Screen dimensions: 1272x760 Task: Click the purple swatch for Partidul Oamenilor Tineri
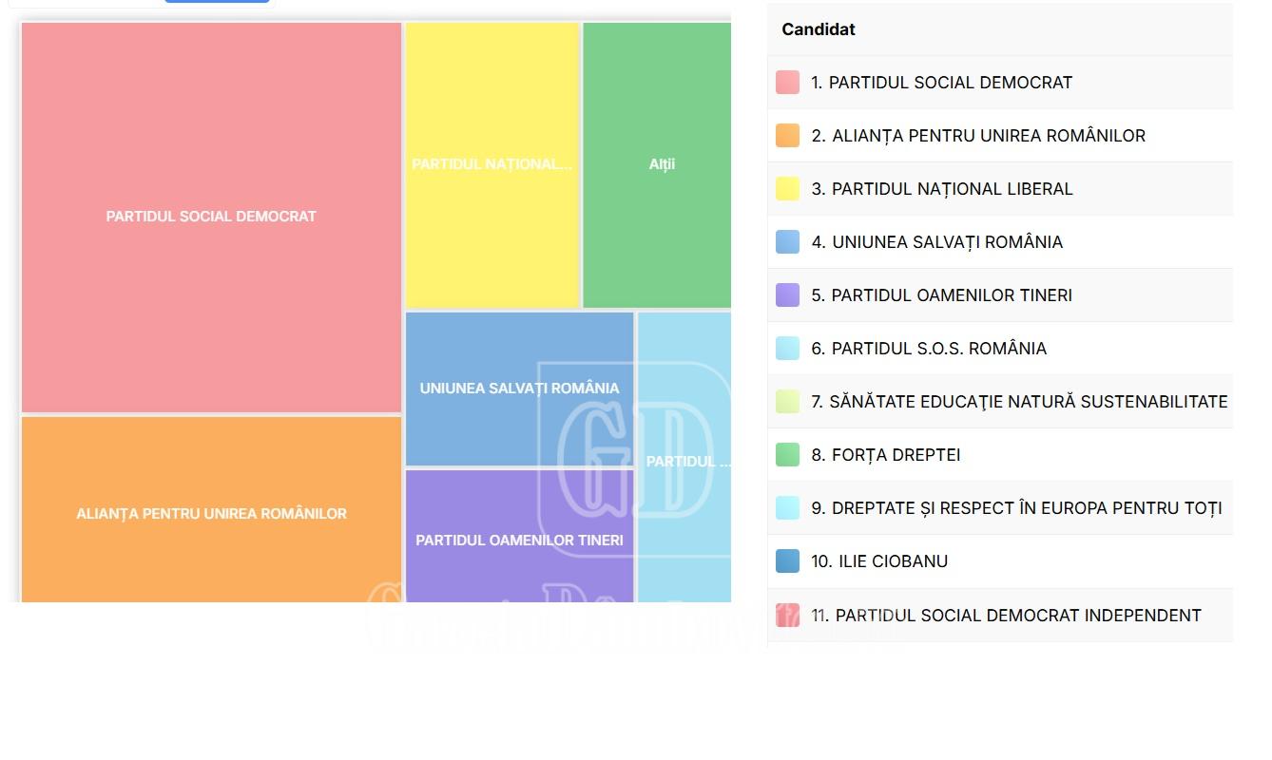pos(787,295)
